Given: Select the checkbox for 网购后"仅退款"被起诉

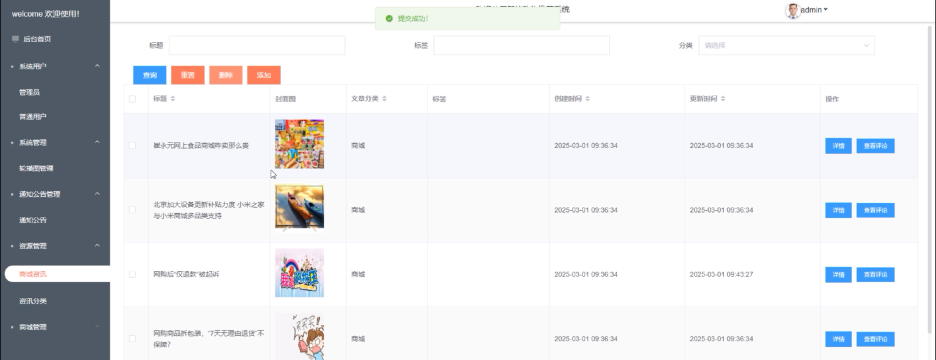Looking at the screenshot, I should click(x=132, y=274).
